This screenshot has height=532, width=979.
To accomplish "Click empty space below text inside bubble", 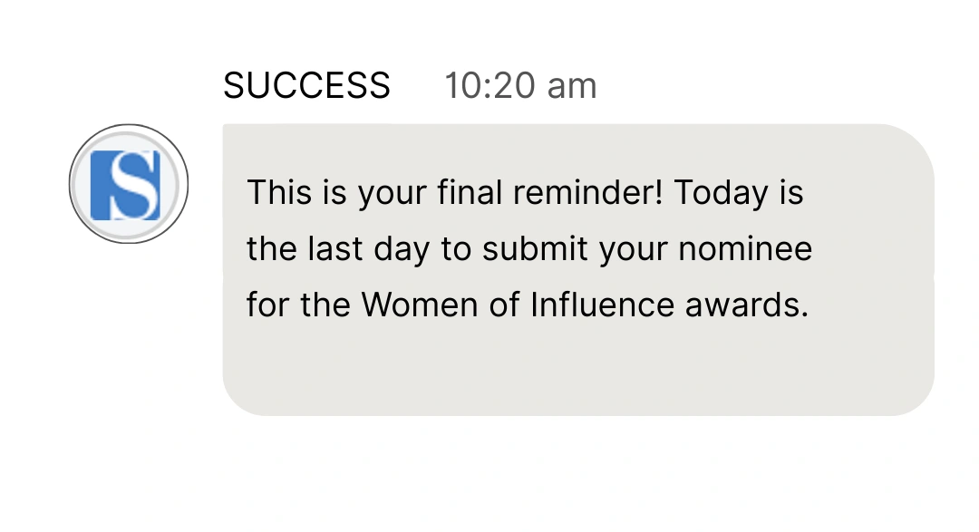I will coord(577,372).
